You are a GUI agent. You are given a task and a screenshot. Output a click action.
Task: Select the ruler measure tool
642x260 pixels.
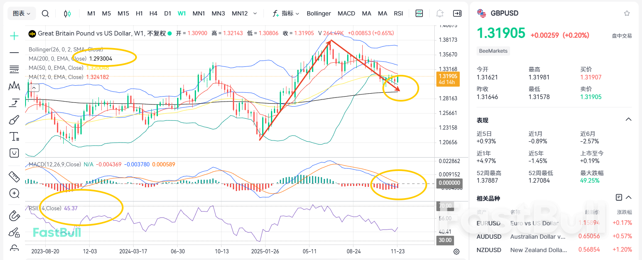click(14, 177)
